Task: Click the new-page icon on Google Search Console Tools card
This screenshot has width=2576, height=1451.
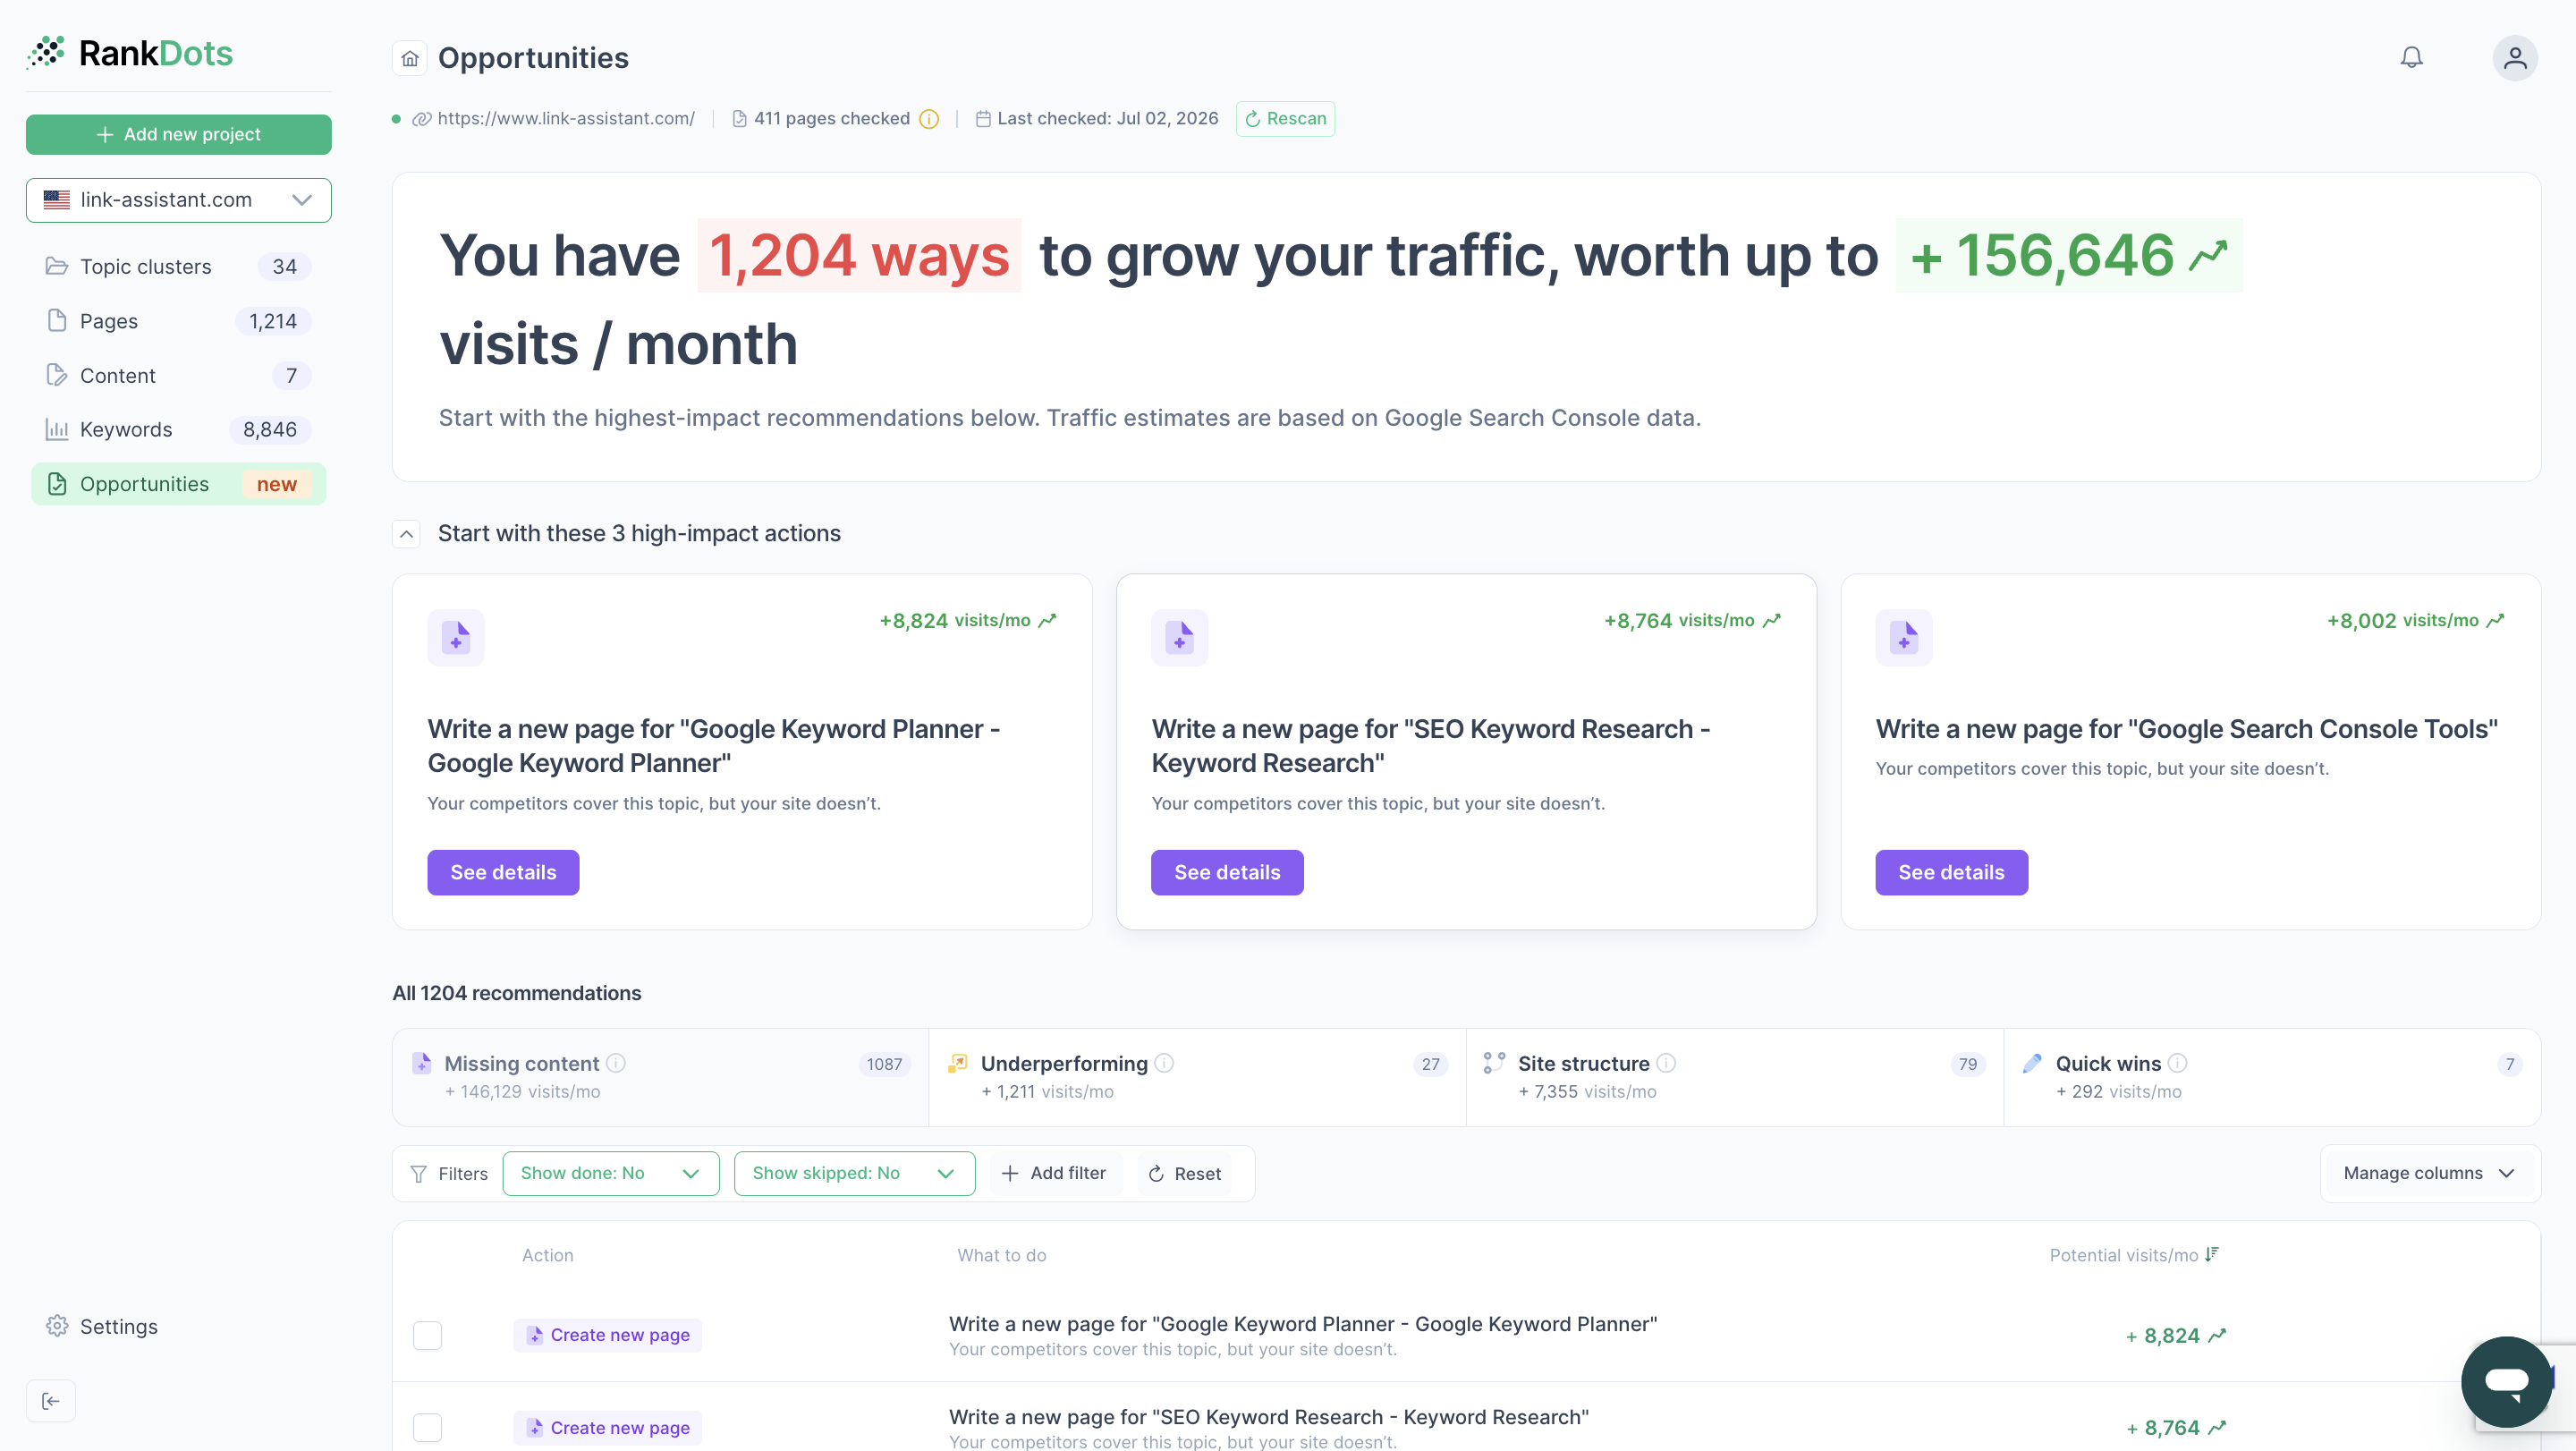Action: tap(1904, 637)
